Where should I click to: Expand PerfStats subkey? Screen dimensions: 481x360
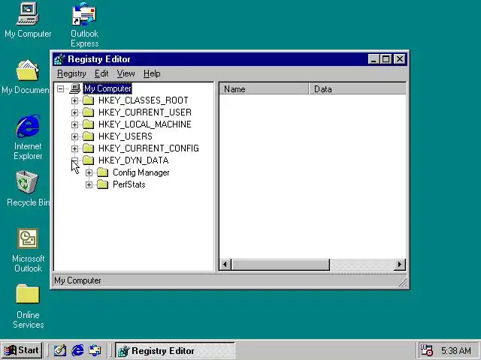pyautogui.click(x=89, y=184)
